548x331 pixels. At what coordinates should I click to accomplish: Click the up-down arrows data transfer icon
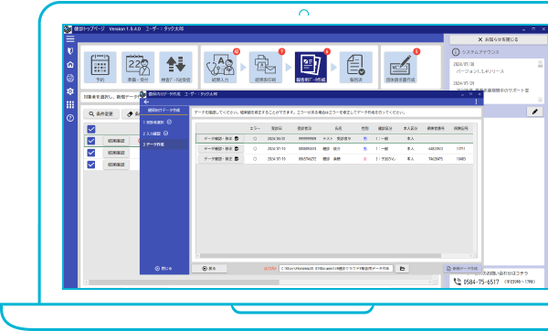(x=175, y=67)
